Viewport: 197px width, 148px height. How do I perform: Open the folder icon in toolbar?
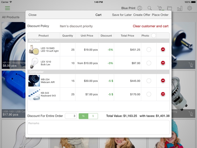pyautogui.click(x=169, y=8)
